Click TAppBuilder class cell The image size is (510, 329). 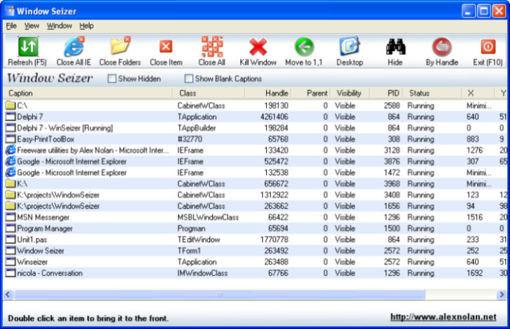(x=197, y=128)
